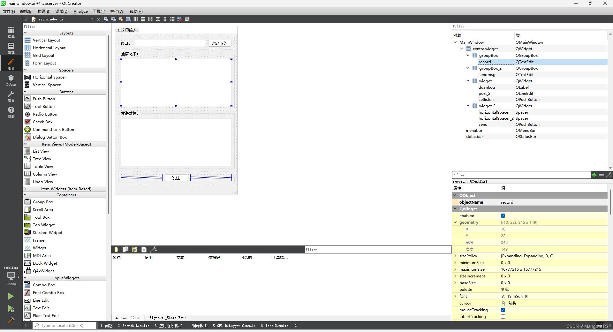Viewport: 613px width, 332px height.
Task: Collapse the Spacers widget category
Action: coord(25,70)
